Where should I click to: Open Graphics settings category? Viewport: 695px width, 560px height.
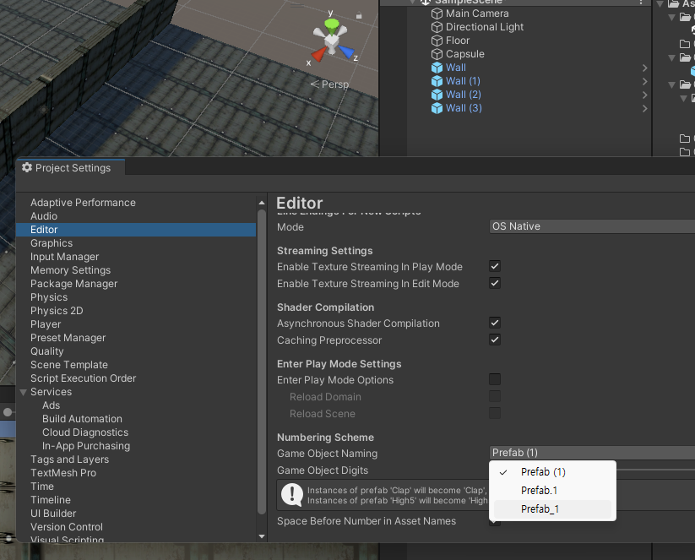click(x=52, y=243)
